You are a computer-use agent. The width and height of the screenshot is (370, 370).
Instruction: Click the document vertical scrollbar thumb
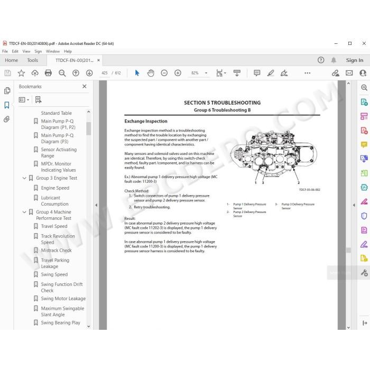(348, 250)
